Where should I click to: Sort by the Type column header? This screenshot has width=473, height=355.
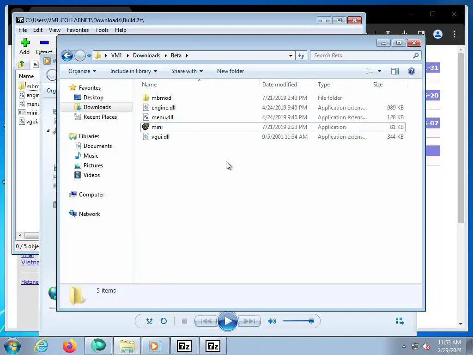(x=342, y=85)
